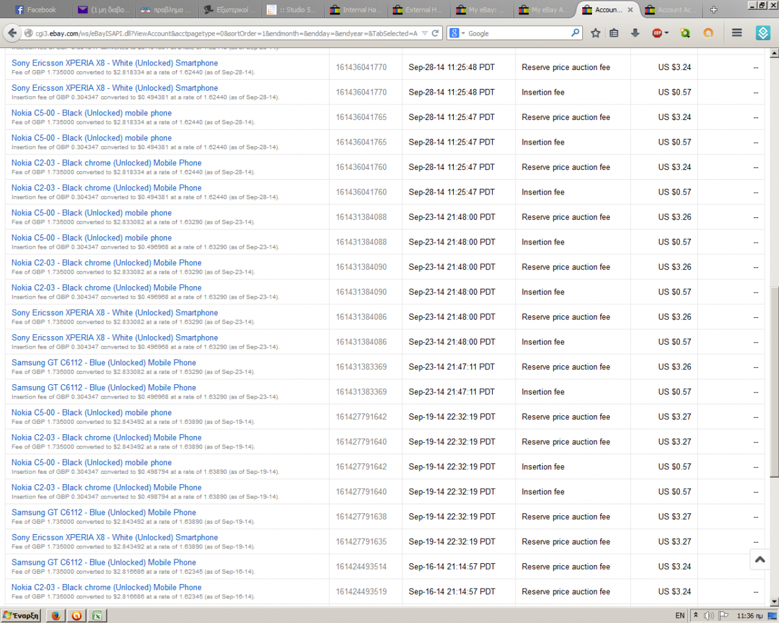Click the Google search input field

pos(518,33)
